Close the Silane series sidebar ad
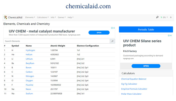Image resolution: width=176 pixels, height=101 pixels. click(x=171, y=35)
